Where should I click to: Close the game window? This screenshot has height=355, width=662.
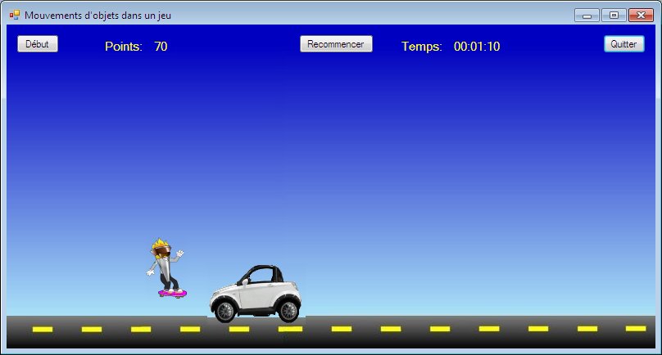[641, 16]
